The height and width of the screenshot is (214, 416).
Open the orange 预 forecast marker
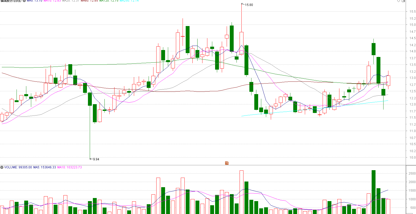click(227, 163)
